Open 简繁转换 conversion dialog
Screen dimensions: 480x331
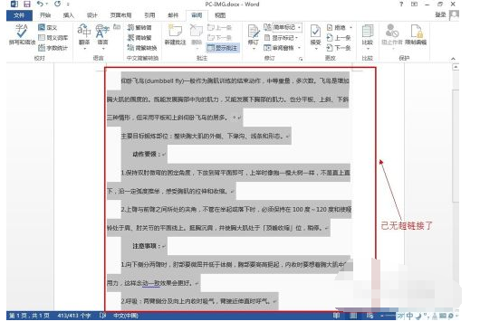[142, 48]
